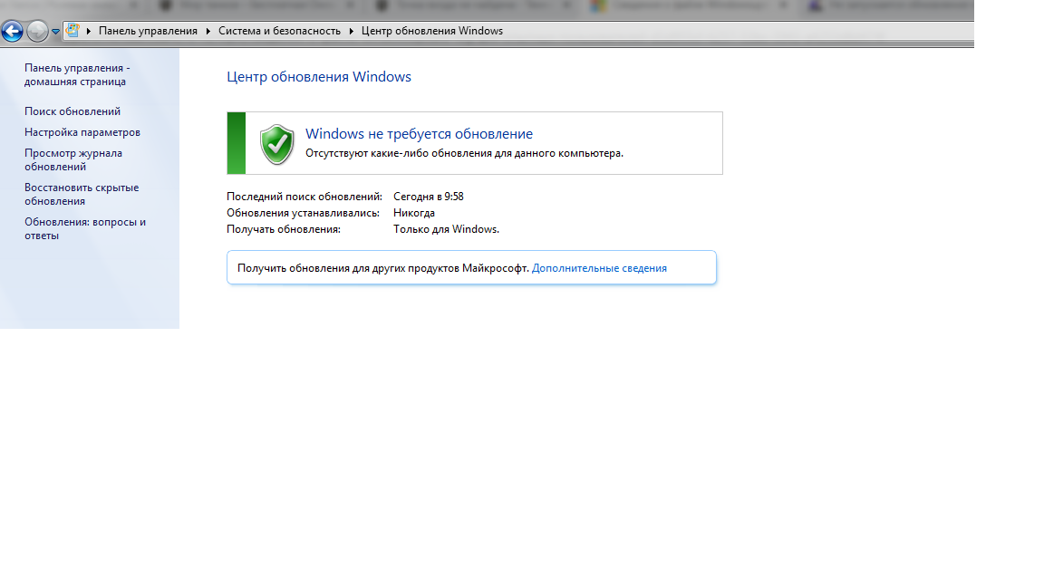Open Панель управления breadcrumb
The image size is (1044, 587).
[148, 32]
